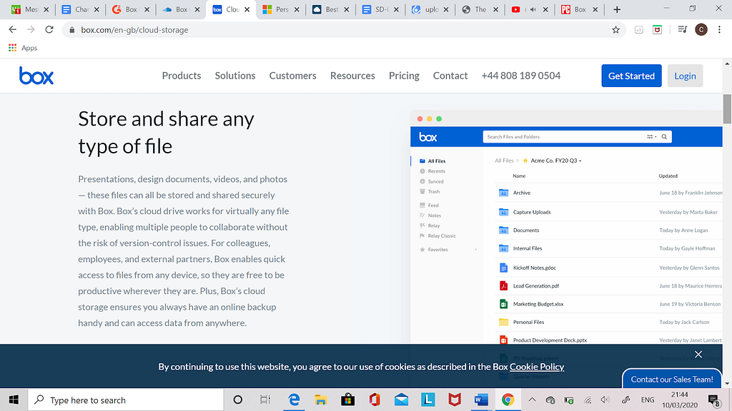Viewport: 732px width, 411px height.
Task: Open Resources in site navigation
Action: pos(352,76)
